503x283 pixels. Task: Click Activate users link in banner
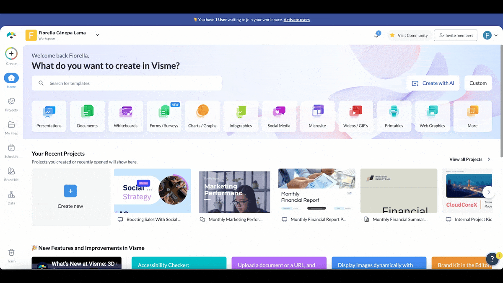click(x=296, y=20)
